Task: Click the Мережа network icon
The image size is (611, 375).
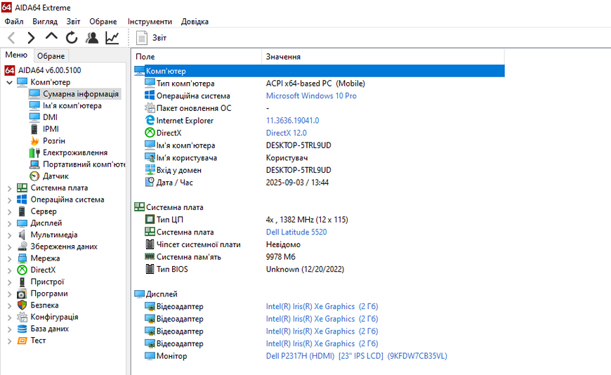Action: coord(22,258)
